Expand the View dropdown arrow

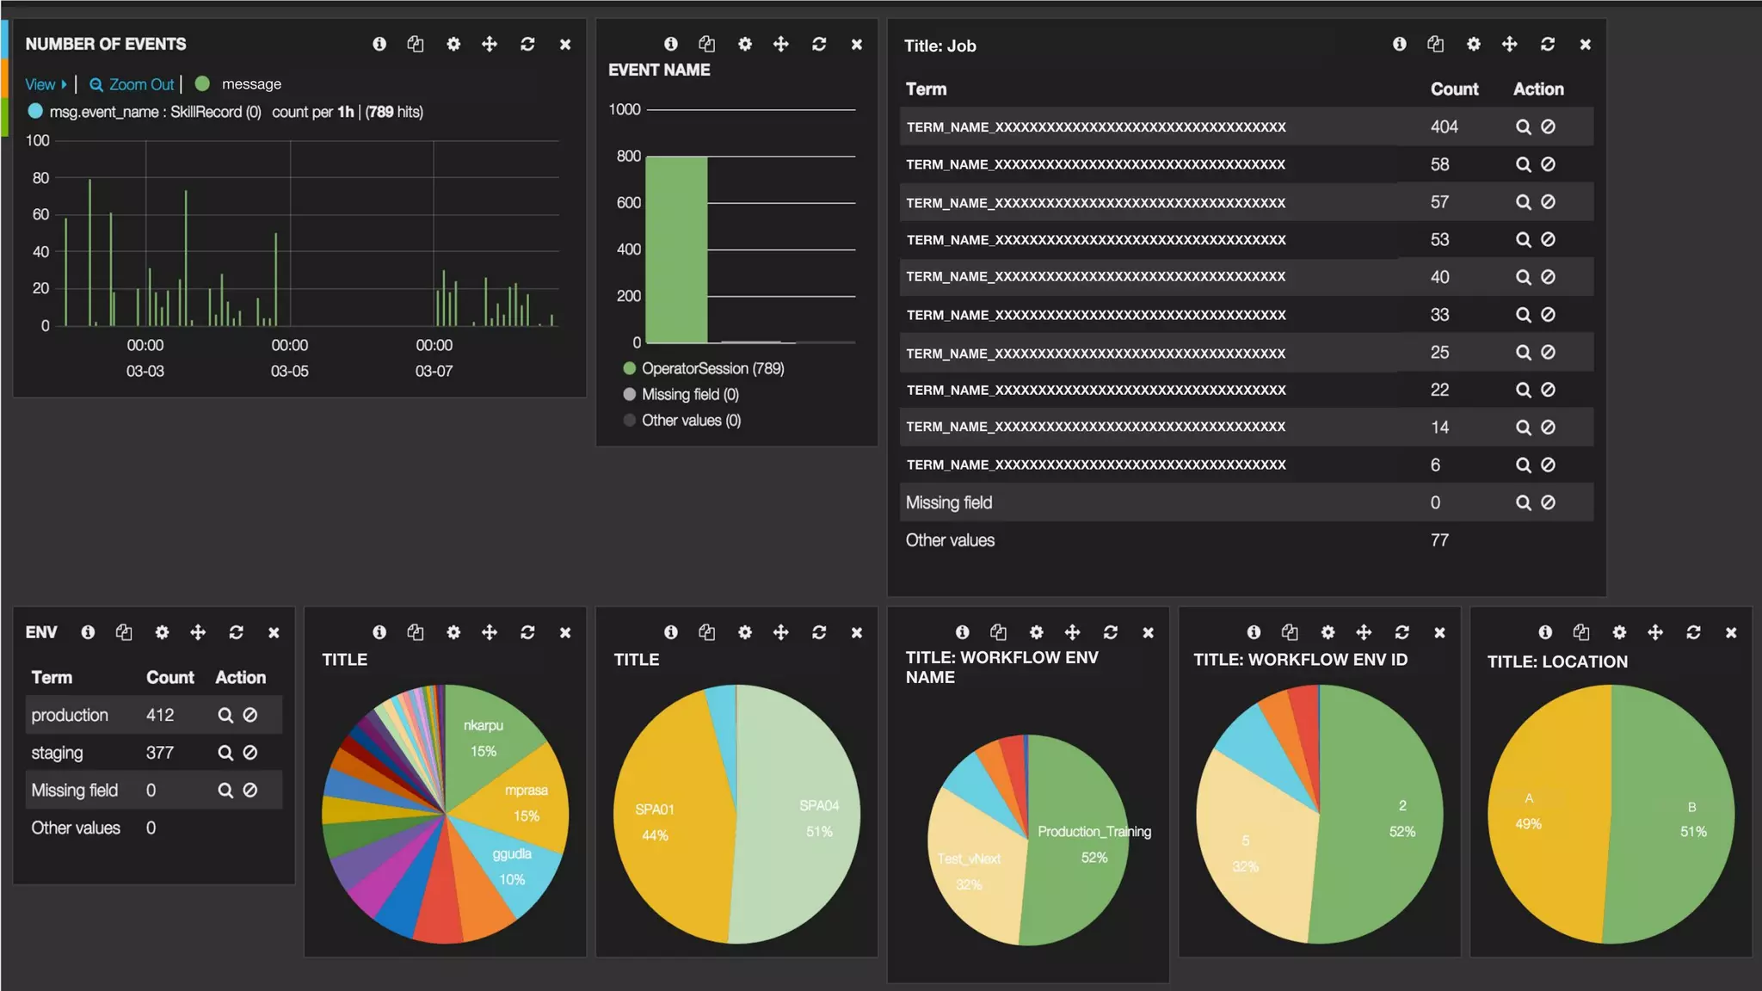click(64, 84)
